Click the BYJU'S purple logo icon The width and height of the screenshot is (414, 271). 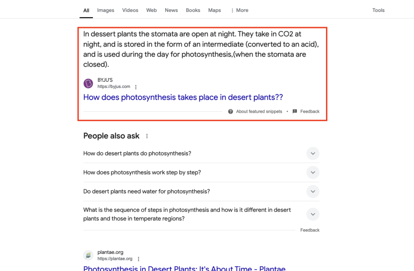[x=88, y=83]
